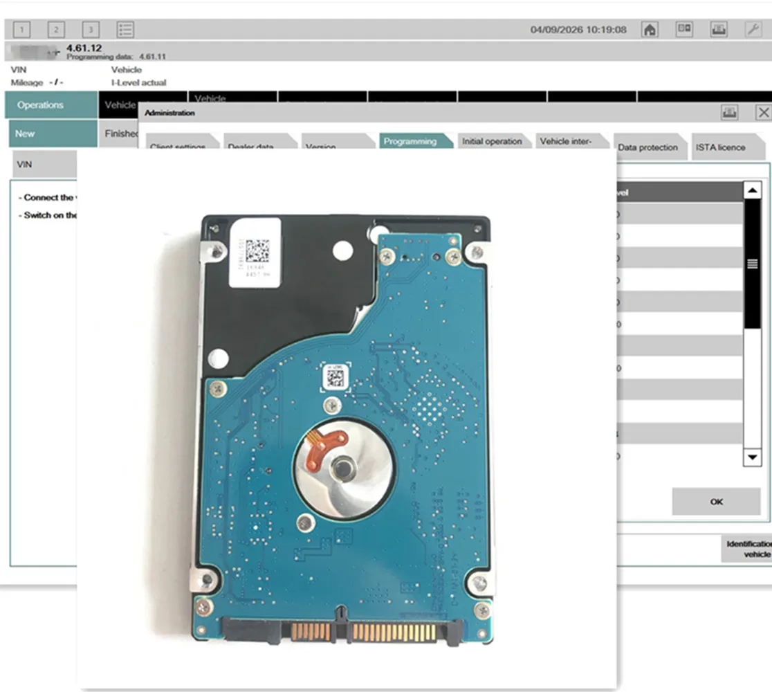Confirm with the OK button
Viewport: 772px width, 692px height.
pos(717,502)
